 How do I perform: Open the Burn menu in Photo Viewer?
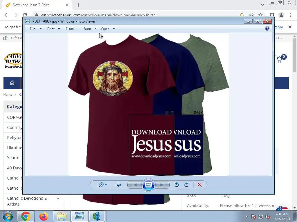(x=87, y=29)
